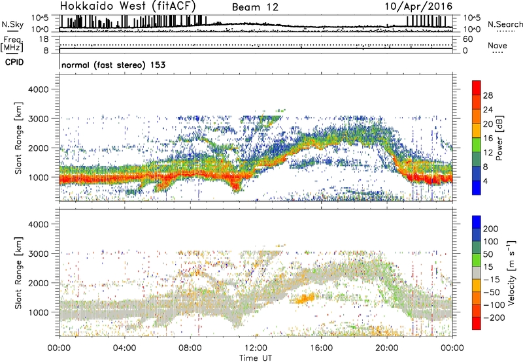523x362 pixels.
Task: Click the "04:00" time tick label
Action: pos(124,348)
